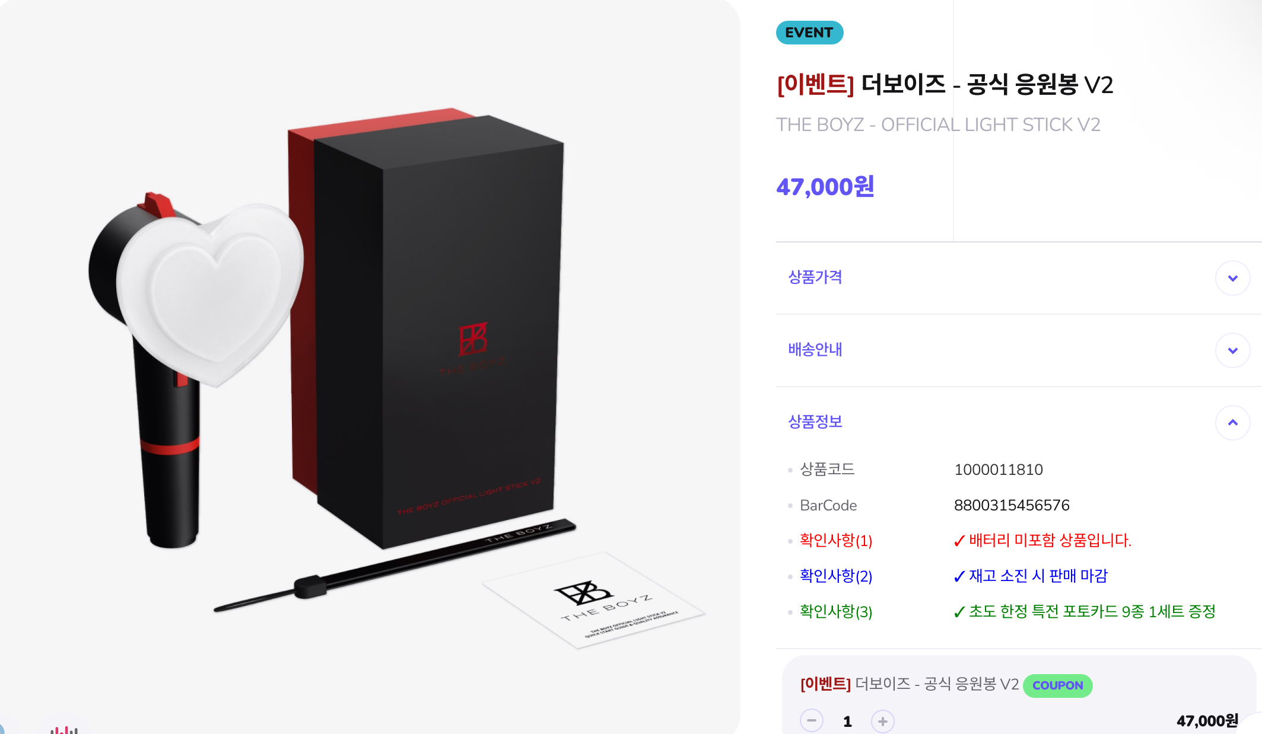The height and width of the screenshot is (734, 1262).
Task: Increase quantity with the plus button
Action: tap(882, 721)
